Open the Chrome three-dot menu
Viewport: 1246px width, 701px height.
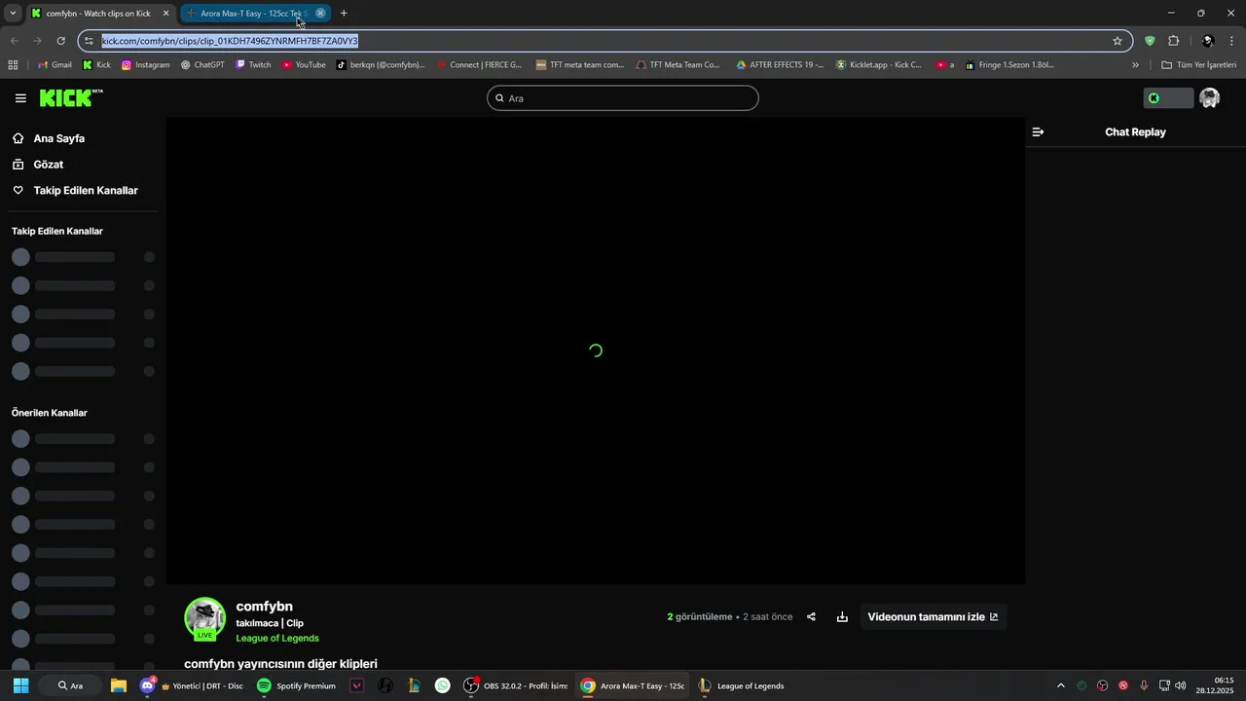click(x=1232, y=41)
